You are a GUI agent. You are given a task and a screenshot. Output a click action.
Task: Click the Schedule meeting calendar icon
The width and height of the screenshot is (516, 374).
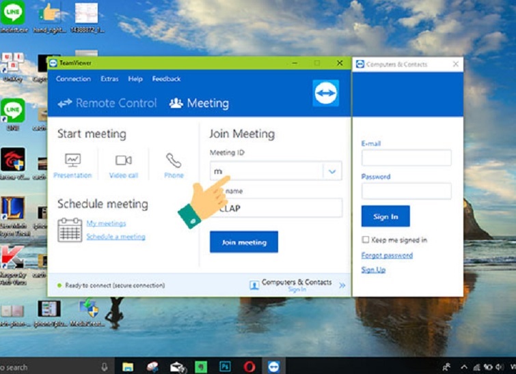(70, 230)
